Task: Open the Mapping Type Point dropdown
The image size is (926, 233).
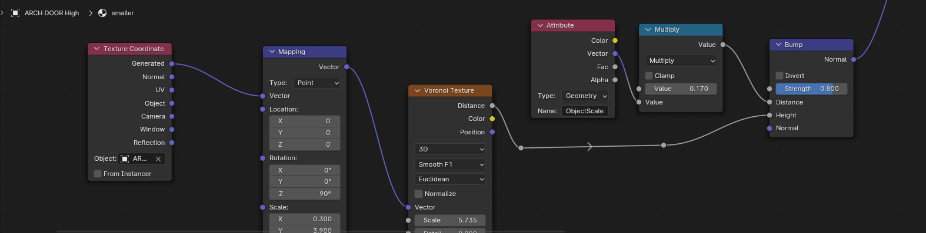Action: tap(317, 83)
